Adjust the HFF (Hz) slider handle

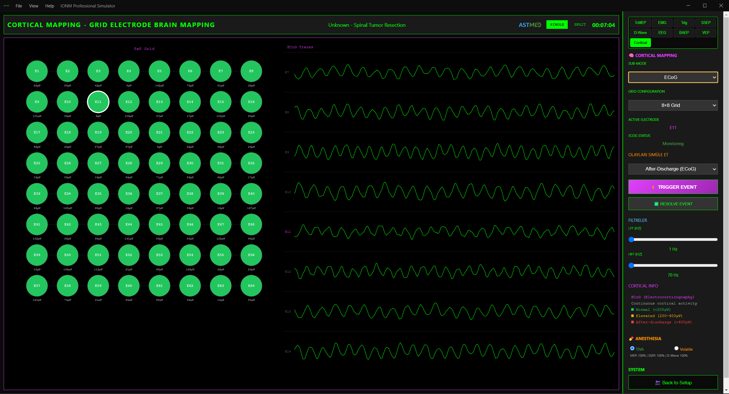coord(631,265)
